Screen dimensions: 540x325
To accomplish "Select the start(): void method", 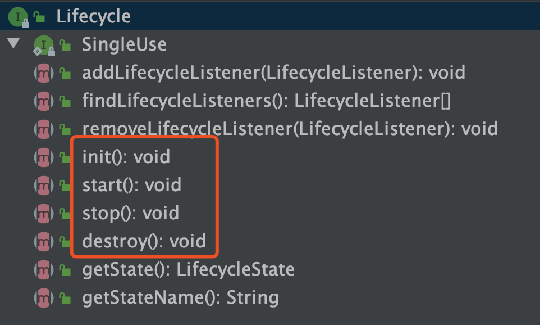I will tap(131, 185).
